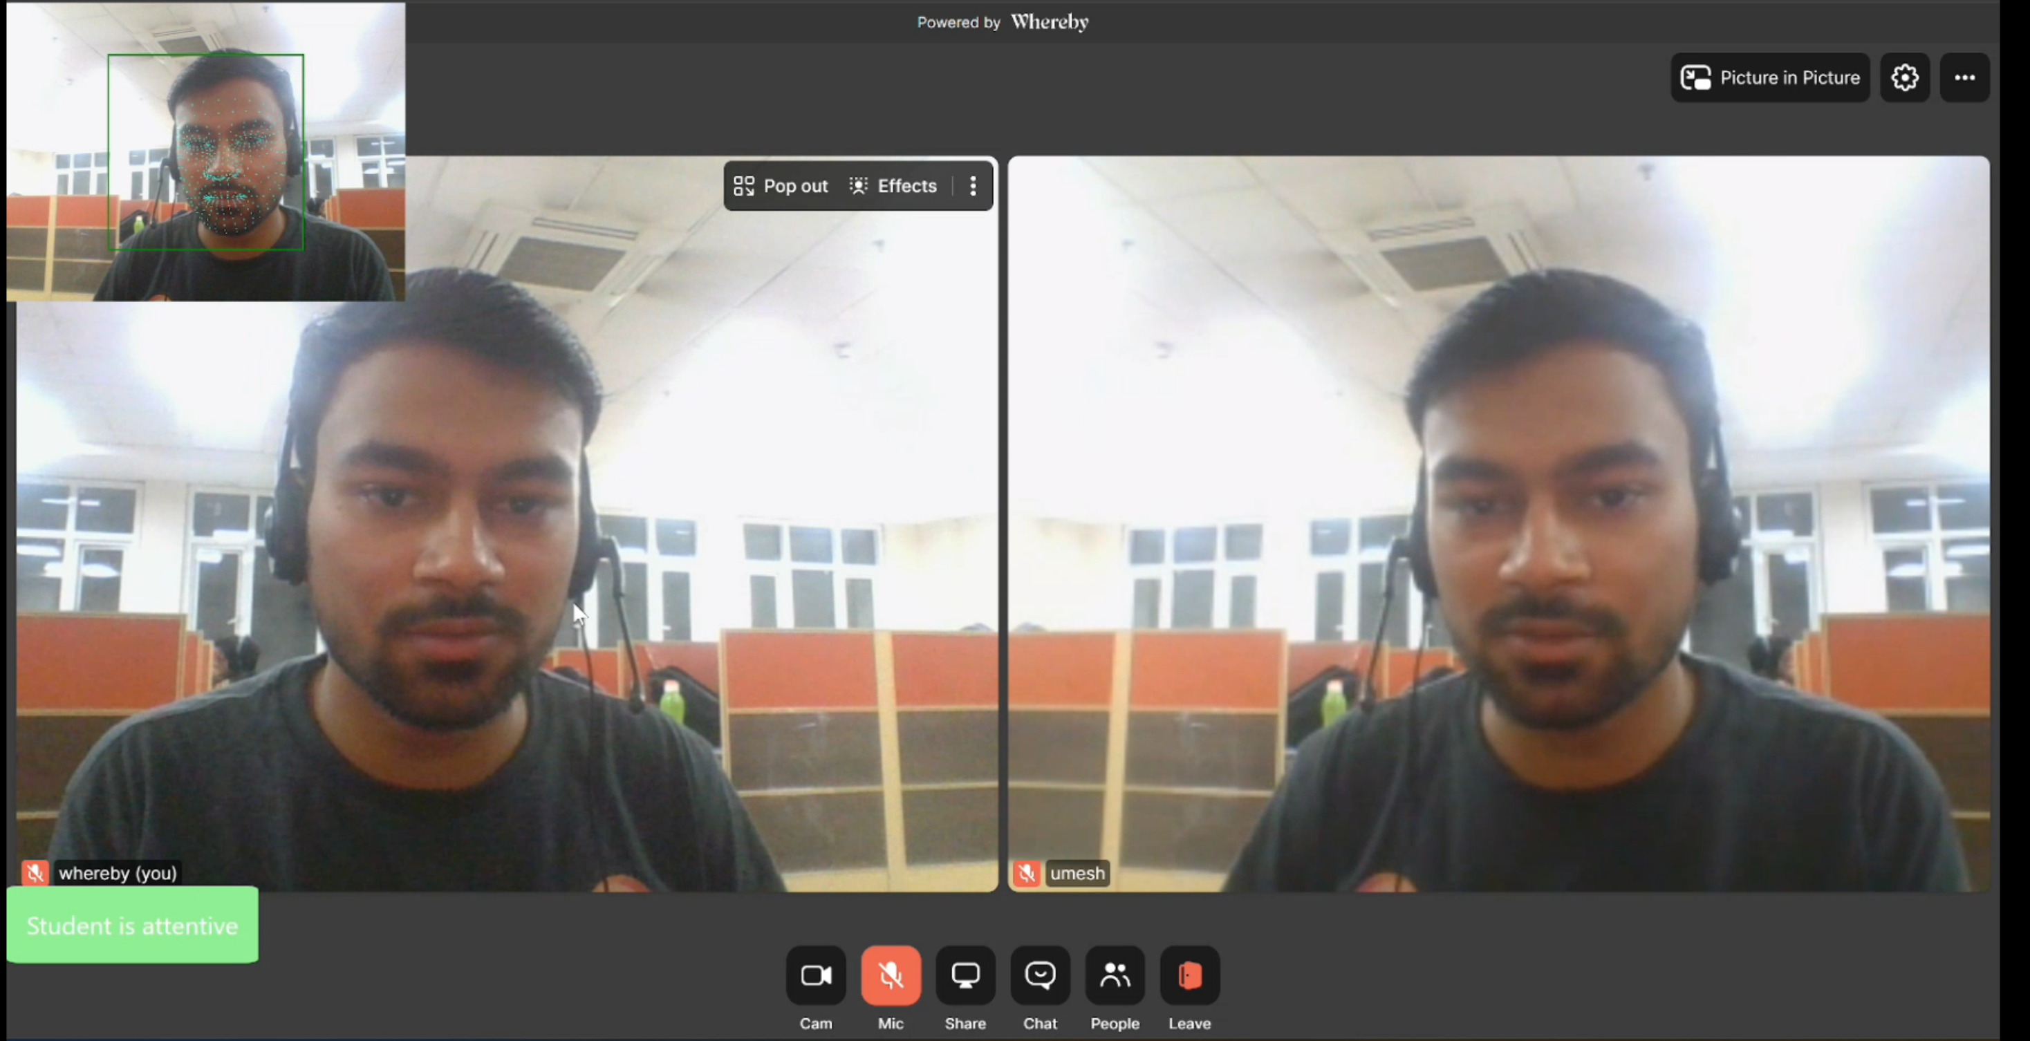Click the Student is attentive notification
This screenshot has height=1041, width=2030.
[132, 925]
